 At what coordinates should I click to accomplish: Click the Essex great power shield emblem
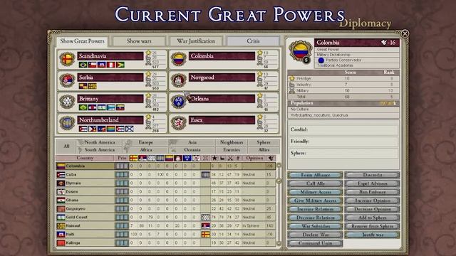[x=179, y=123]
